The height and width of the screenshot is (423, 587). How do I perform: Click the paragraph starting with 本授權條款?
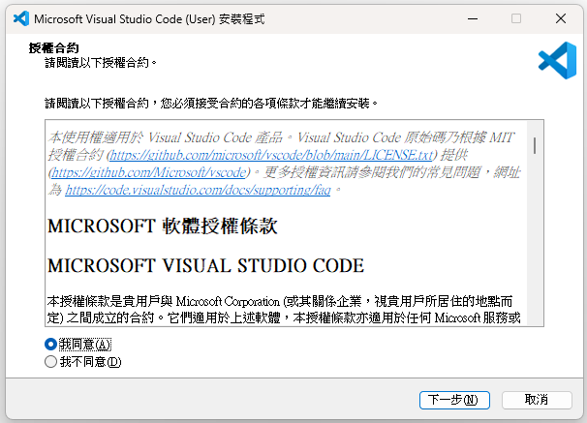(281, 309)
